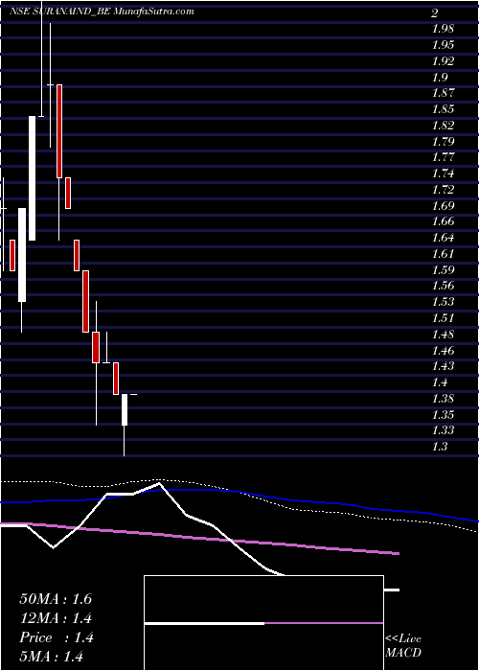Click the 1.46 price axis label
This screenshot has width=479, height=671.
(443, 351)
